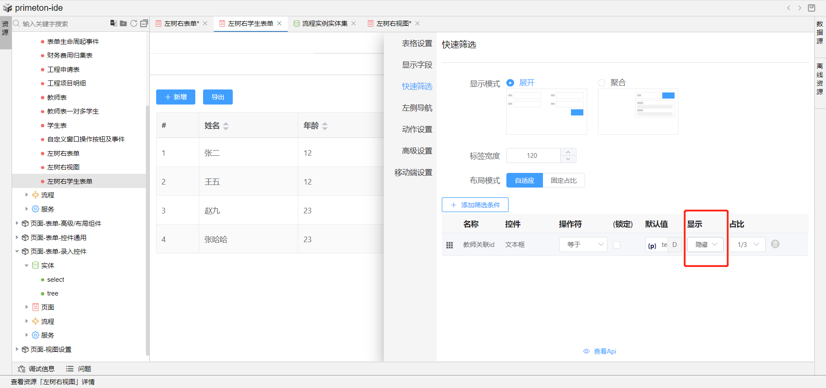Click the collapse all icon in resource panel
This screenshot has height=388, width=826.
144,23
